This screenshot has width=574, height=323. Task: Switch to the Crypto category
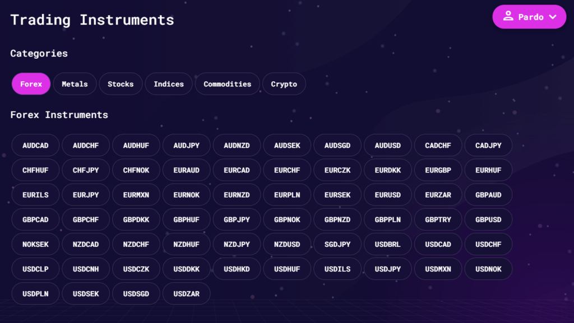(x=284, y=83)
